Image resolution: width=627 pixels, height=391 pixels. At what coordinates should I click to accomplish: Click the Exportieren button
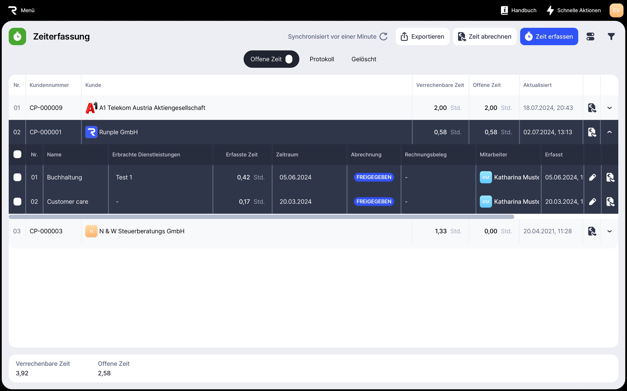pyautogui.click(x=422, y=36)
